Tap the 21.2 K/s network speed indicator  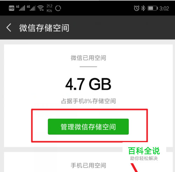pyautogui.click(x=49, y=8)
